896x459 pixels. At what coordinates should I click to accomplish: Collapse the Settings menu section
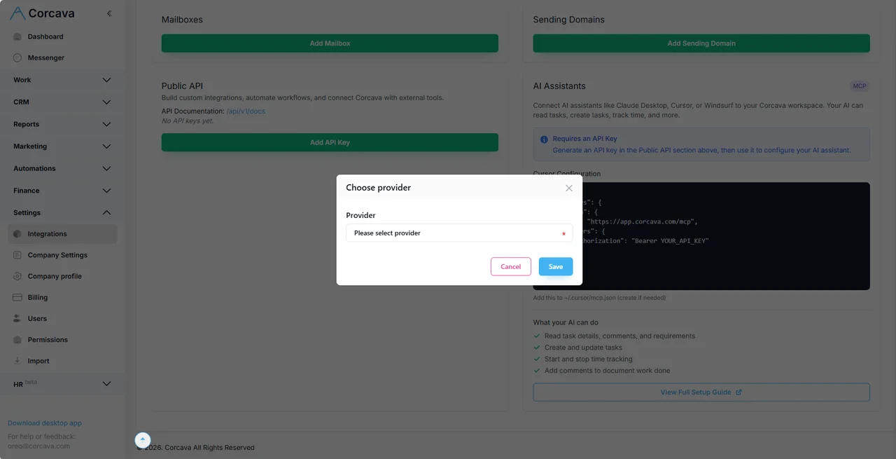click(x=62, y=212)
